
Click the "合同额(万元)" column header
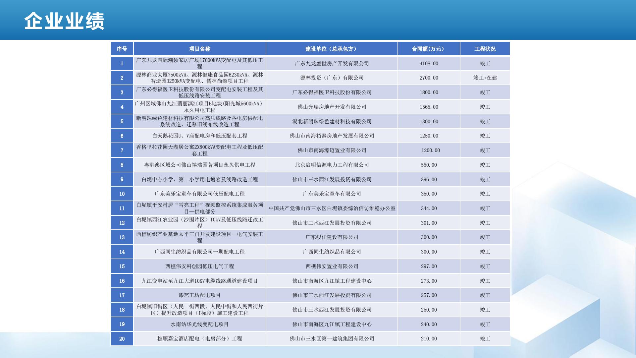(429, 49)
